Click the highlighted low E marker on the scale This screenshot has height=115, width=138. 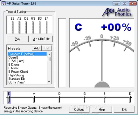(9, 98)
